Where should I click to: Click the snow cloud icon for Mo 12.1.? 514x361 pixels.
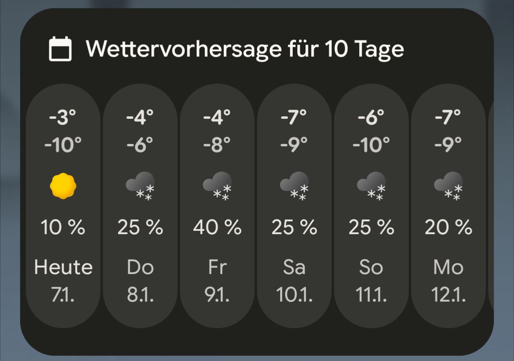[x=448, y=186]
